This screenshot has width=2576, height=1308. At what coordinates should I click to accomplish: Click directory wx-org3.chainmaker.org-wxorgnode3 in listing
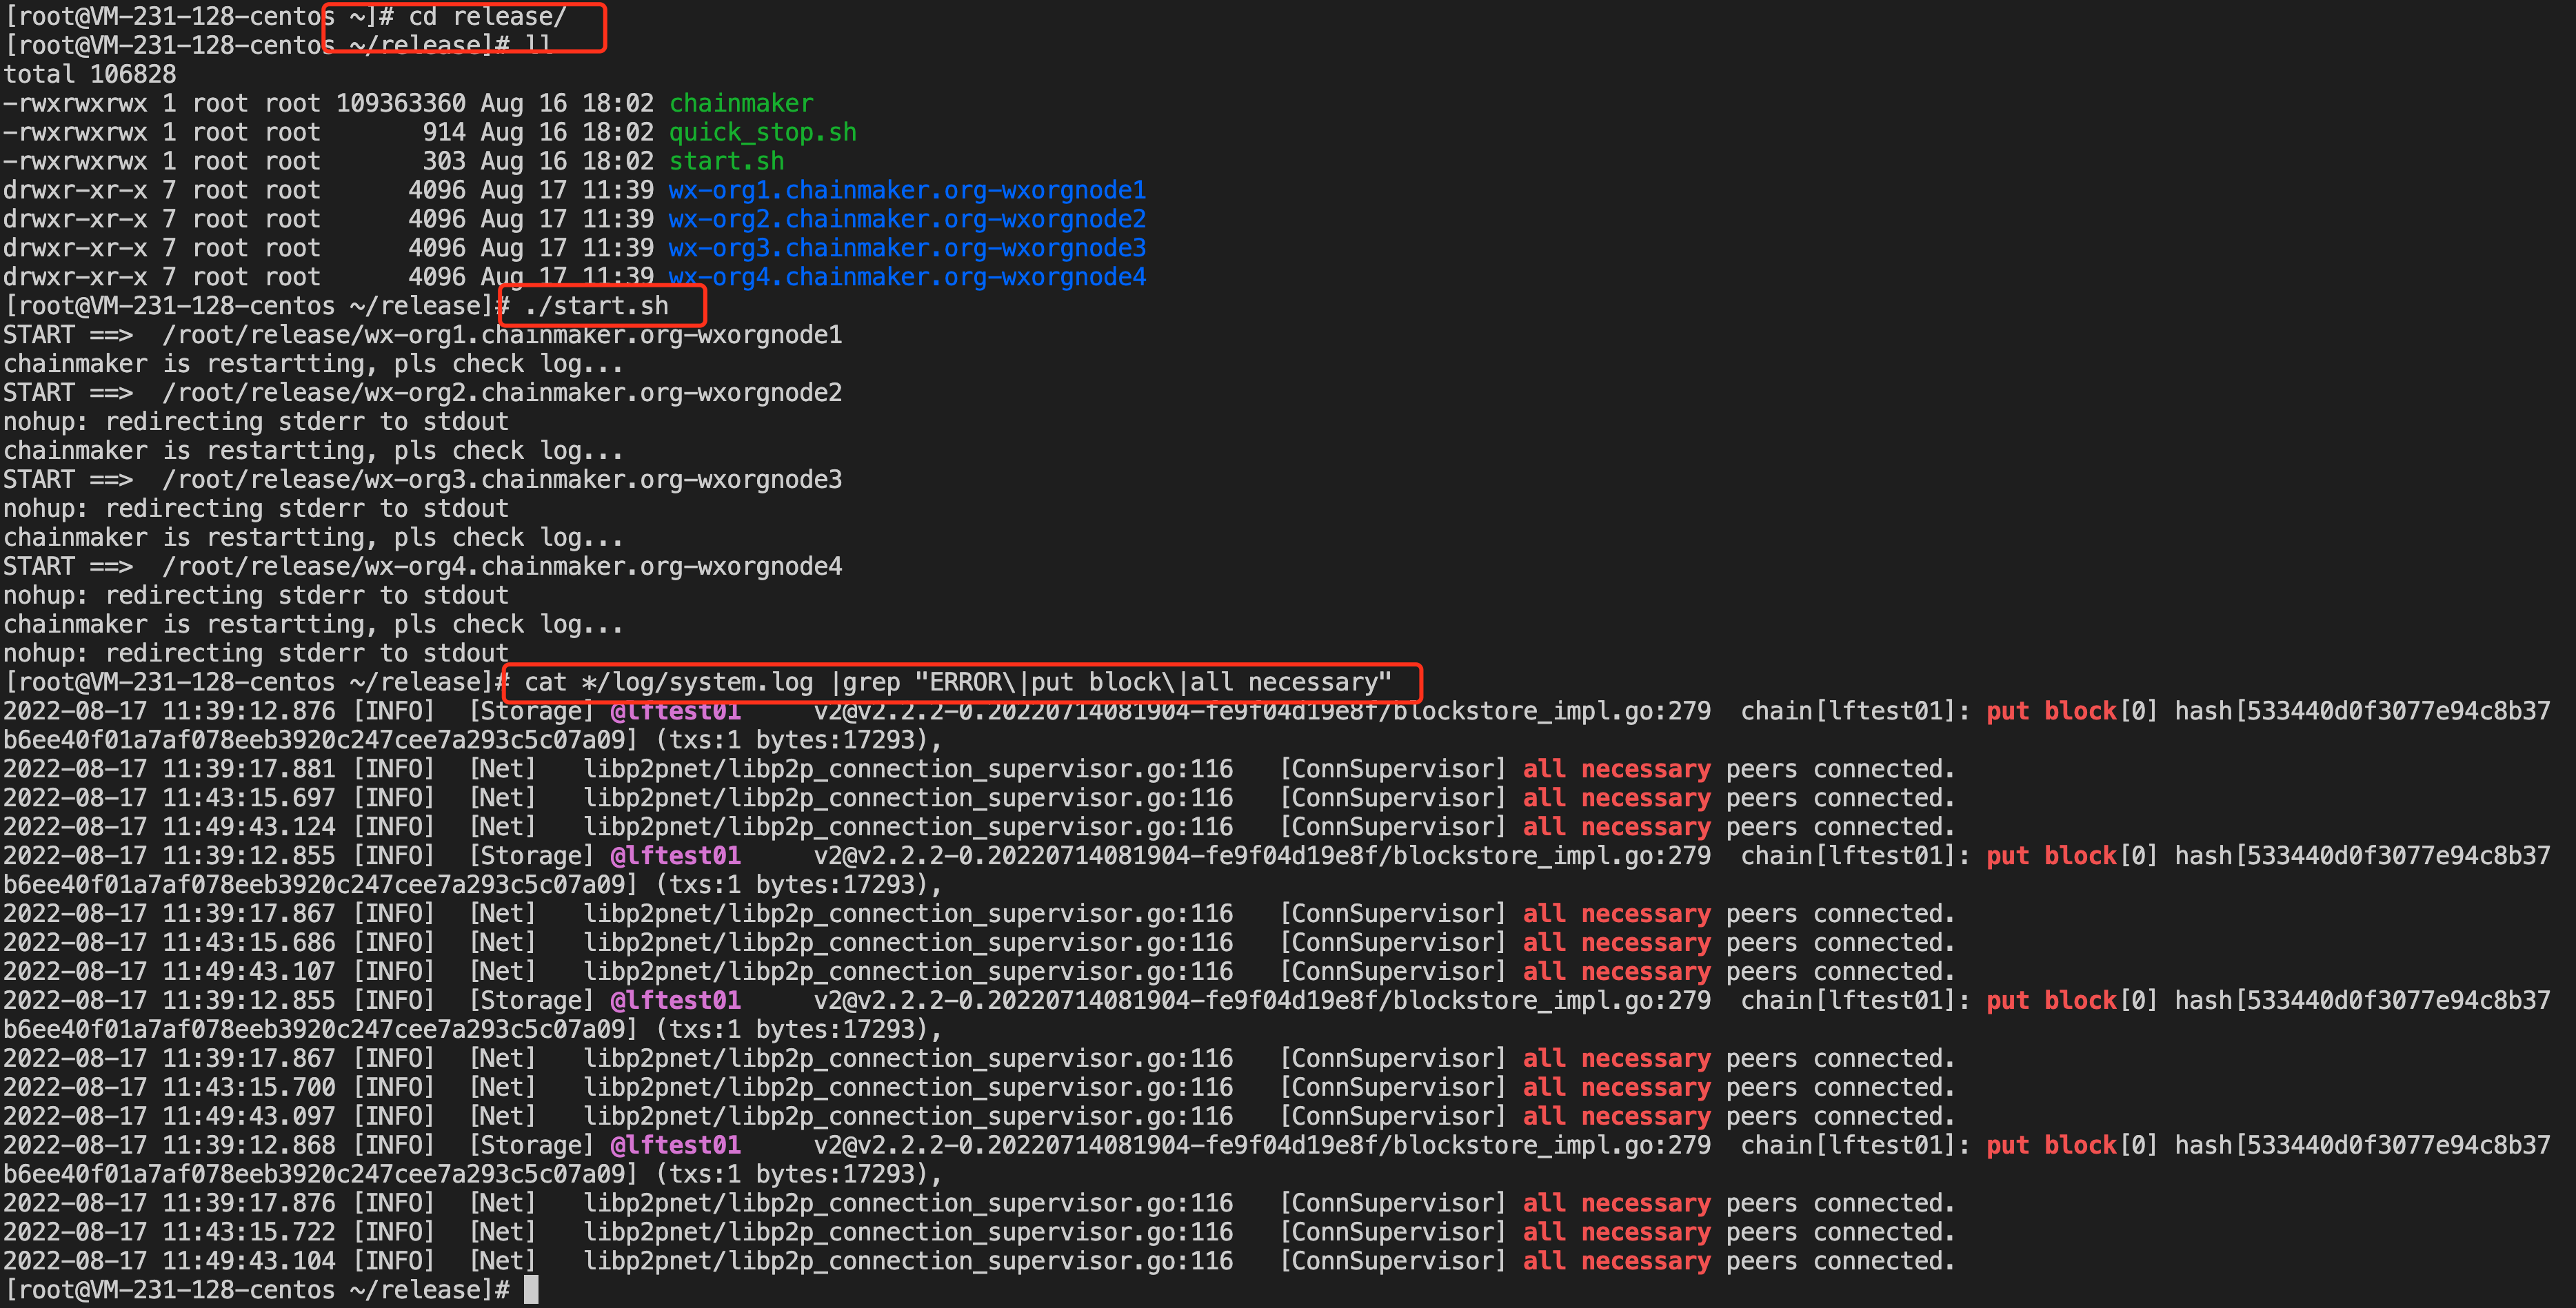click(x=906, y=248)
